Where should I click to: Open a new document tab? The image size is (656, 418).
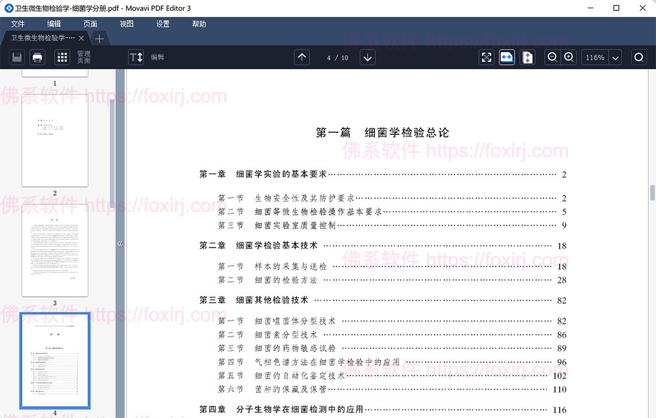coord(99,38)
